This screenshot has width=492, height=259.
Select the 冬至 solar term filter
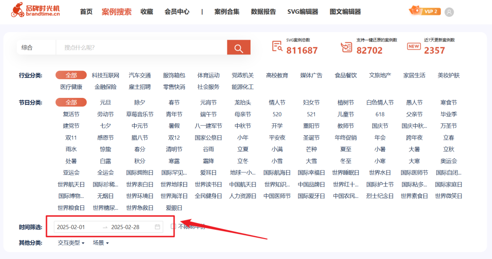345,161
